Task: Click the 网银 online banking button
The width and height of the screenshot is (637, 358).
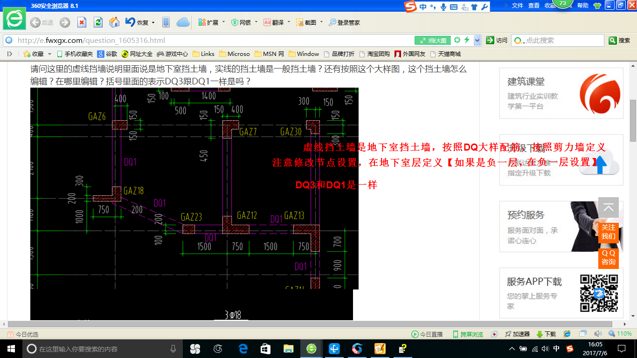Action: coord(241,22)
